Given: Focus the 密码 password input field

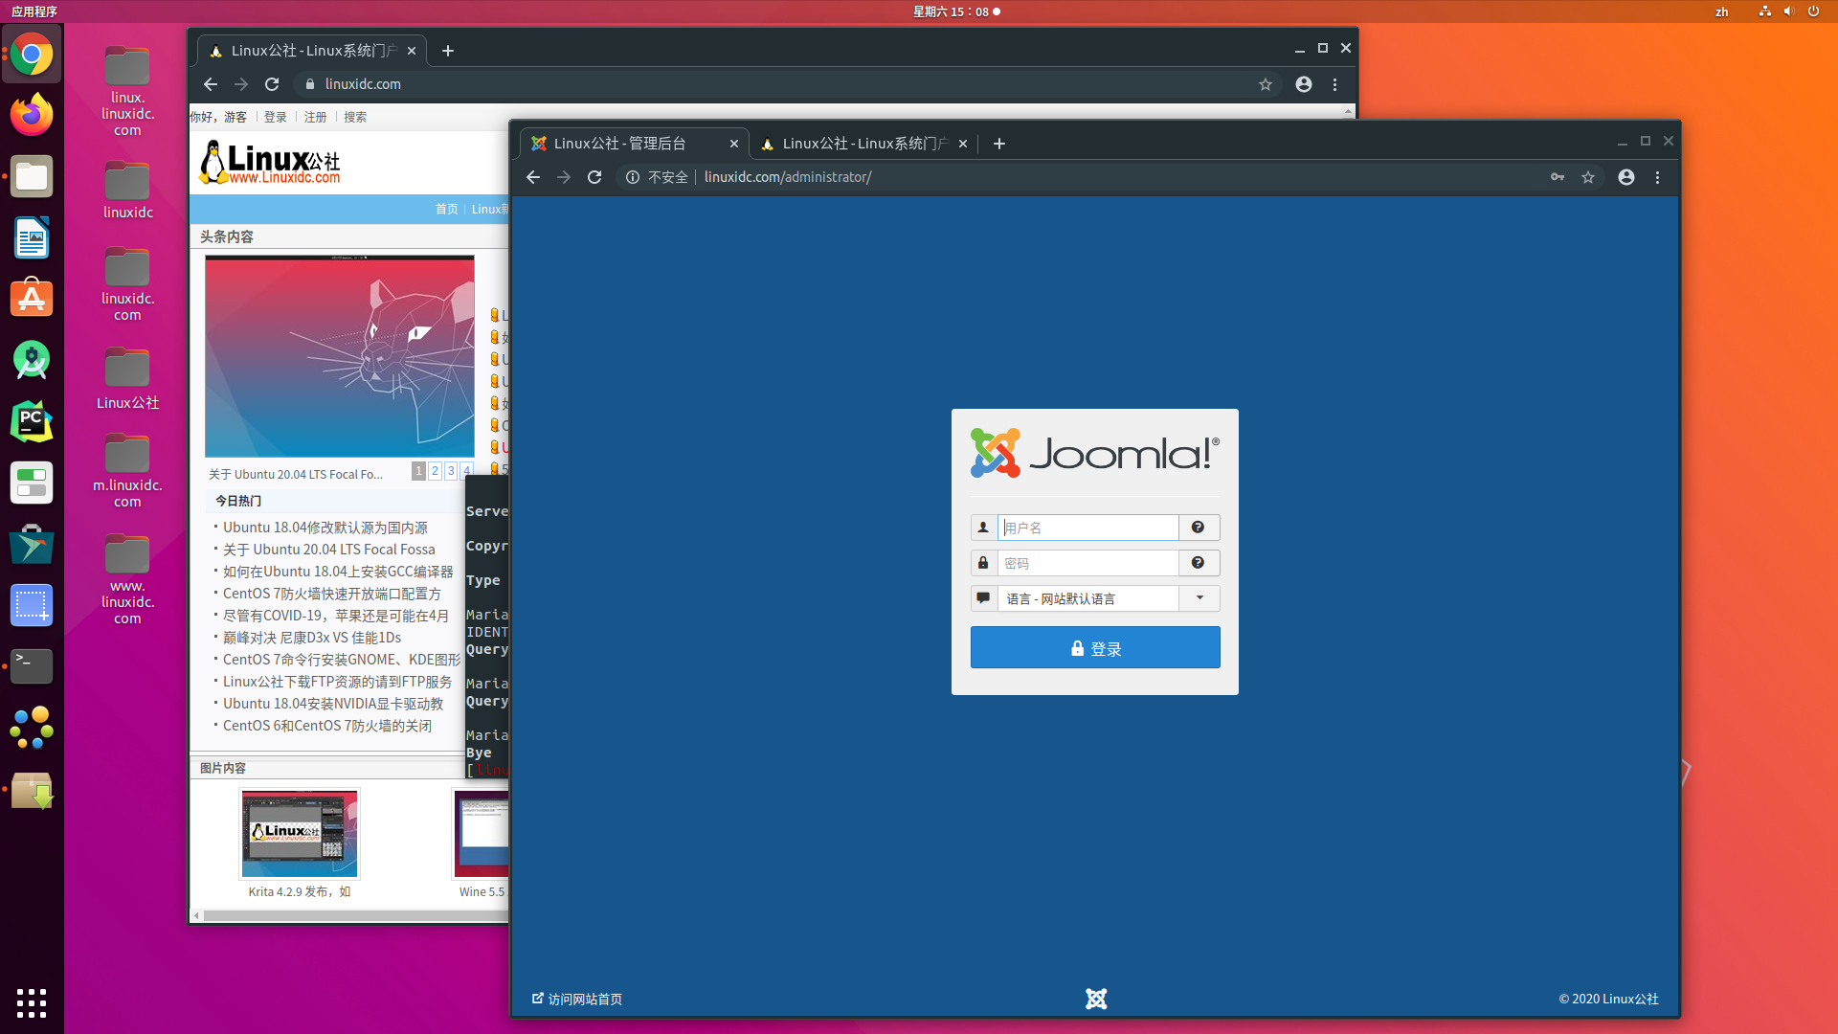Looking at the screenshot, I should tap(1088, 563).
